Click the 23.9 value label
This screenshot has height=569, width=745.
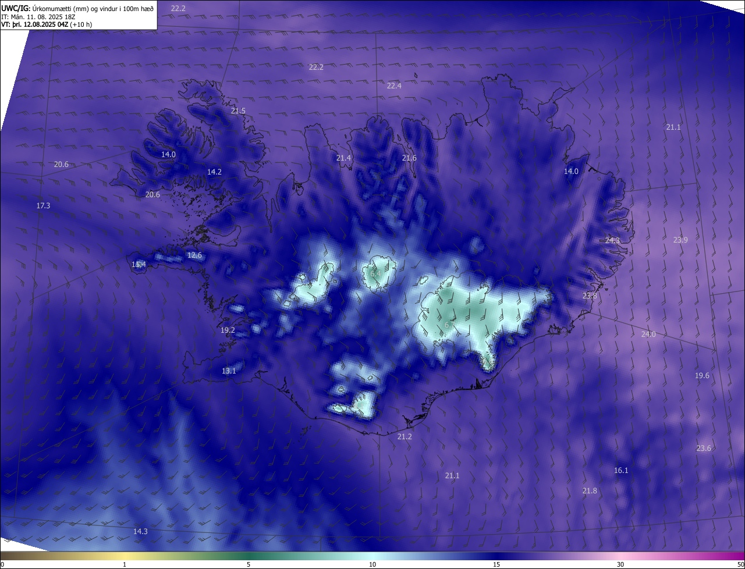[680, 240]
